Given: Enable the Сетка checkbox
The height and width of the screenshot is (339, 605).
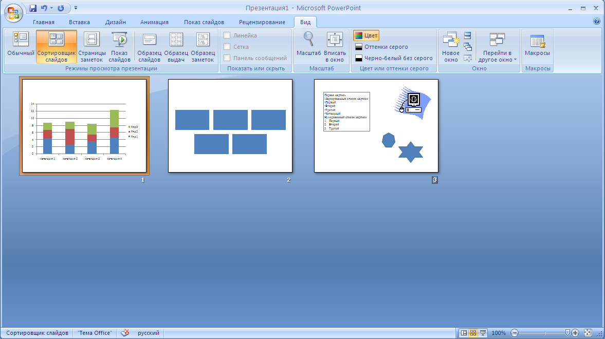Looking at the screenshot, I should [x=227, y=47].
